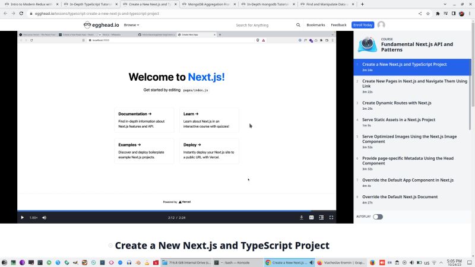The image size is (475, 267).
Task: Switch to In-Depth mongodb Tutorial tab
Action: click(268, 4)
